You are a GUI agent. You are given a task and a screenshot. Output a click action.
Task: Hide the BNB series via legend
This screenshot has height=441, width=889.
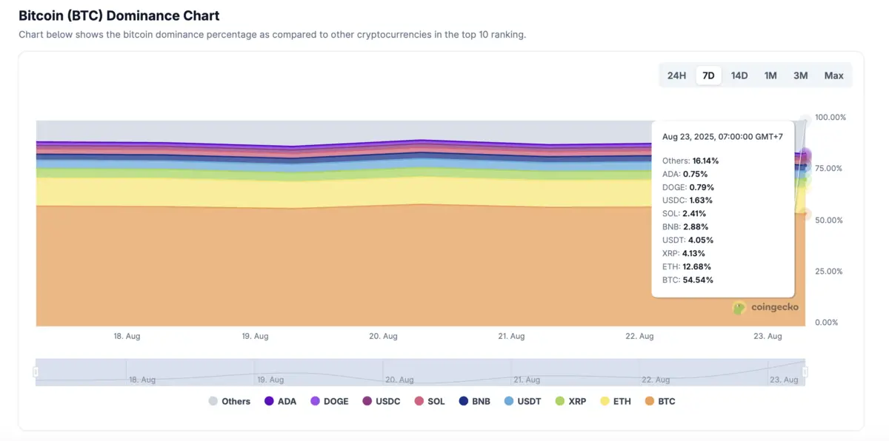click(x=474, y=401)
